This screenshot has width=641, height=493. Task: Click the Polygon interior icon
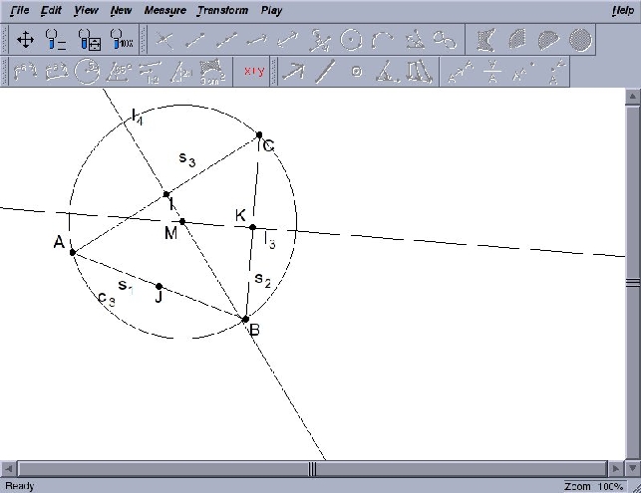pos(486,40)
